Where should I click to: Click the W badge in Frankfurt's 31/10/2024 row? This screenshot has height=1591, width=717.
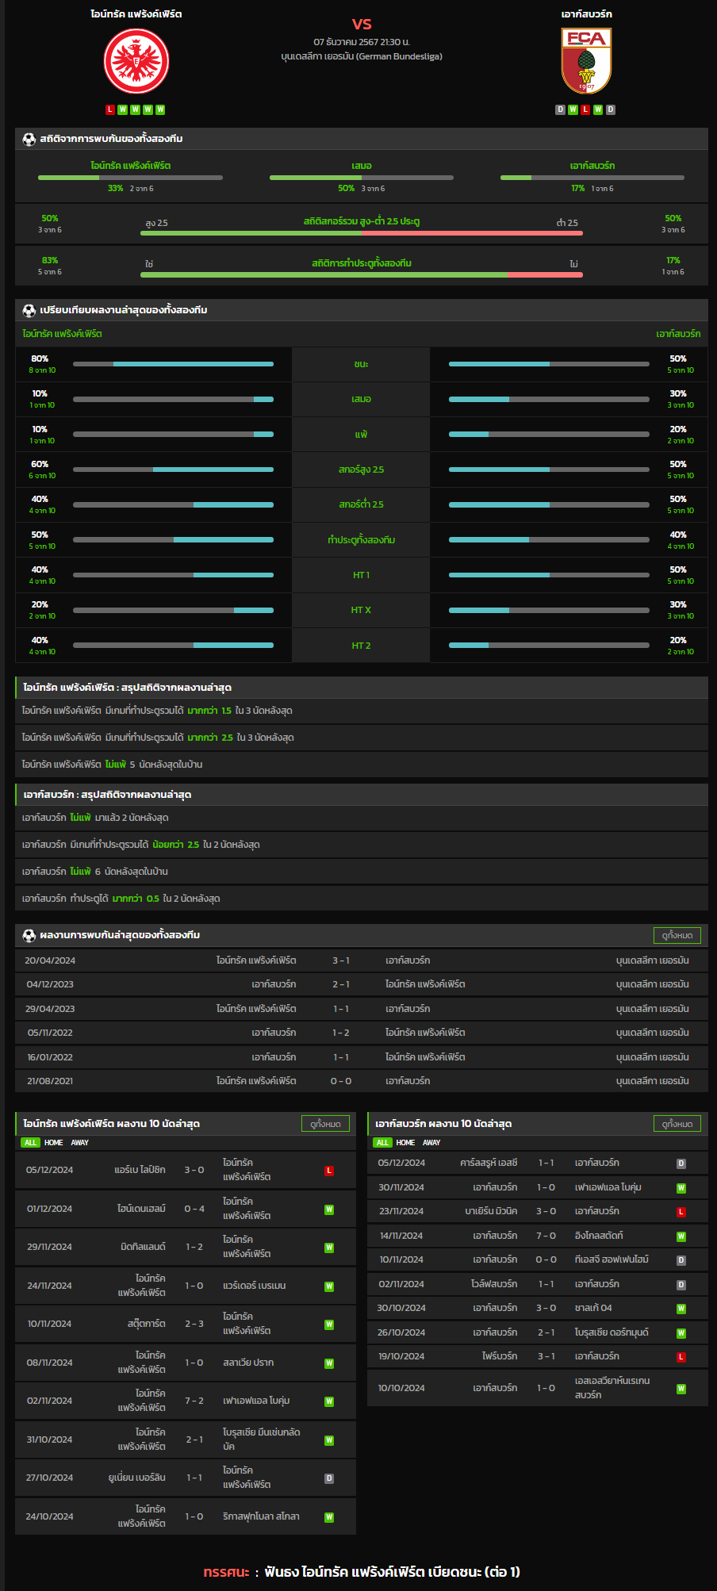click(329, 1440)
